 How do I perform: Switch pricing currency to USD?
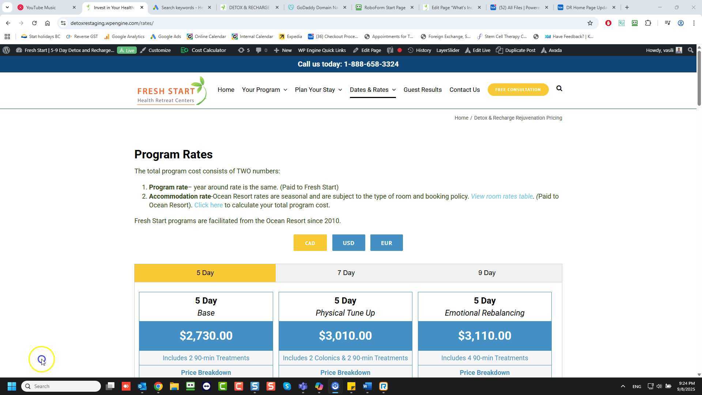click(348, 243)
